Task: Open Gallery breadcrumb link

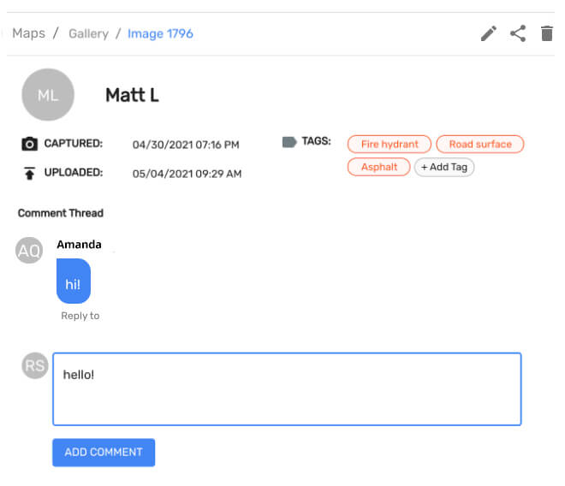Action: [x=88, y=34]
